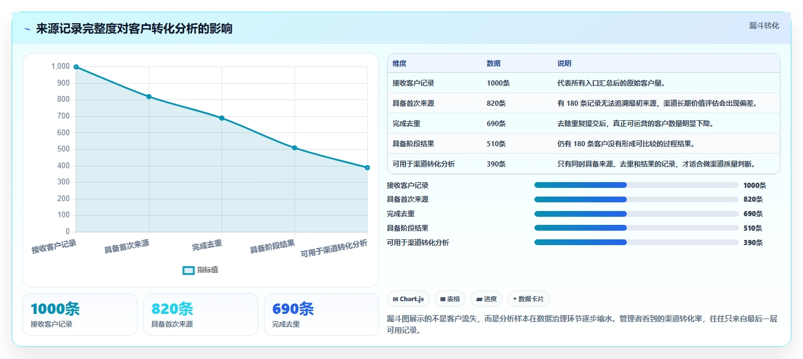
Task: Open the 820条 具备首次来源 stat card
Action: coord(200,314)
